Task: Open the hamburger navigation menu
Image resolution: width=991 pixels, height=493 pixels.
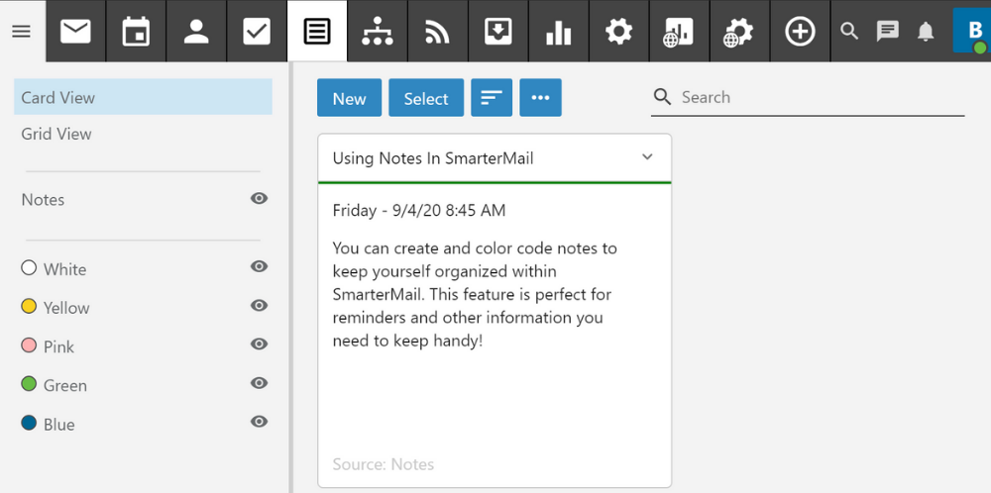Action: coord(22,32)
